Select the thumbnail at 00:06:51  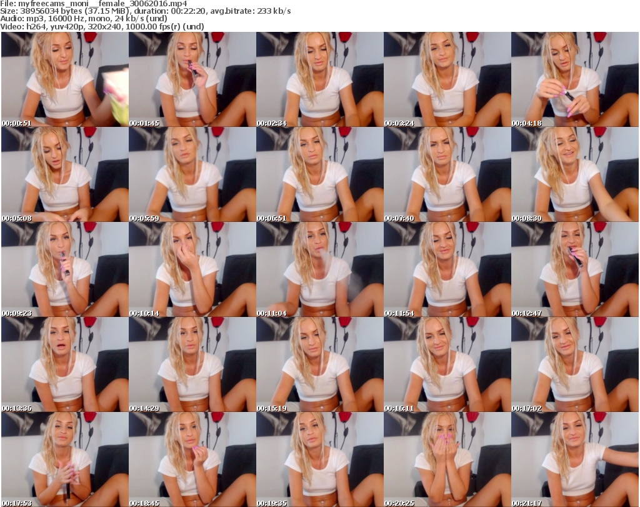[319, 174]
